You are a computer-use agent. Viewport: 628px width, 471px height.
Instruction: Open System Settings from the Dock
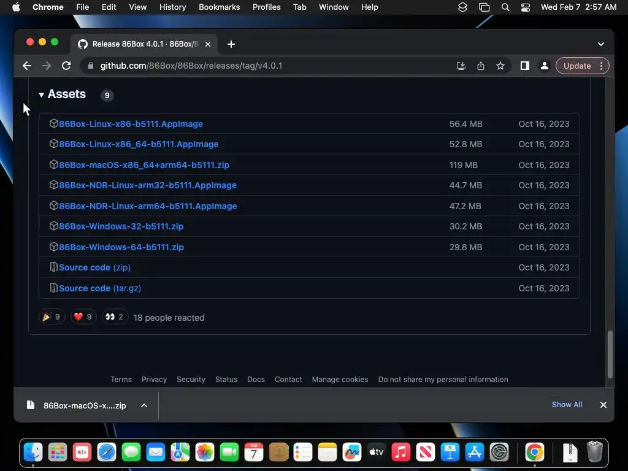tap(499, 453)
